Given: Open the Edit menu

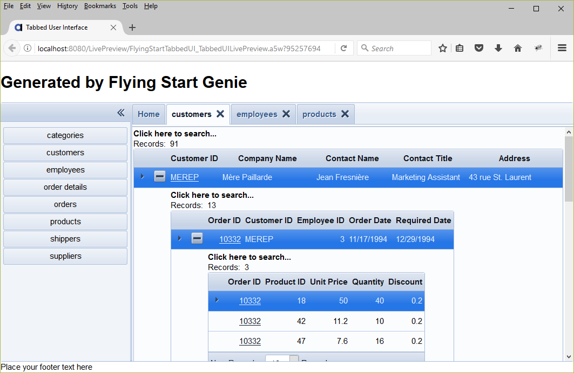Looking at the screenshot, I should coord(25,6).
